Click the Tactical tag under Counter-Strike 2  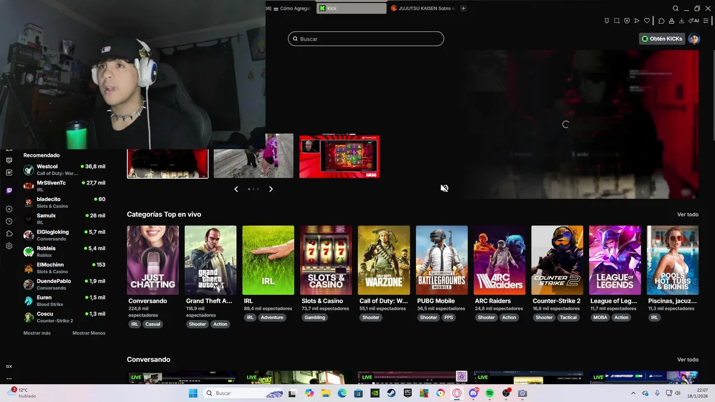coord(568,317)
